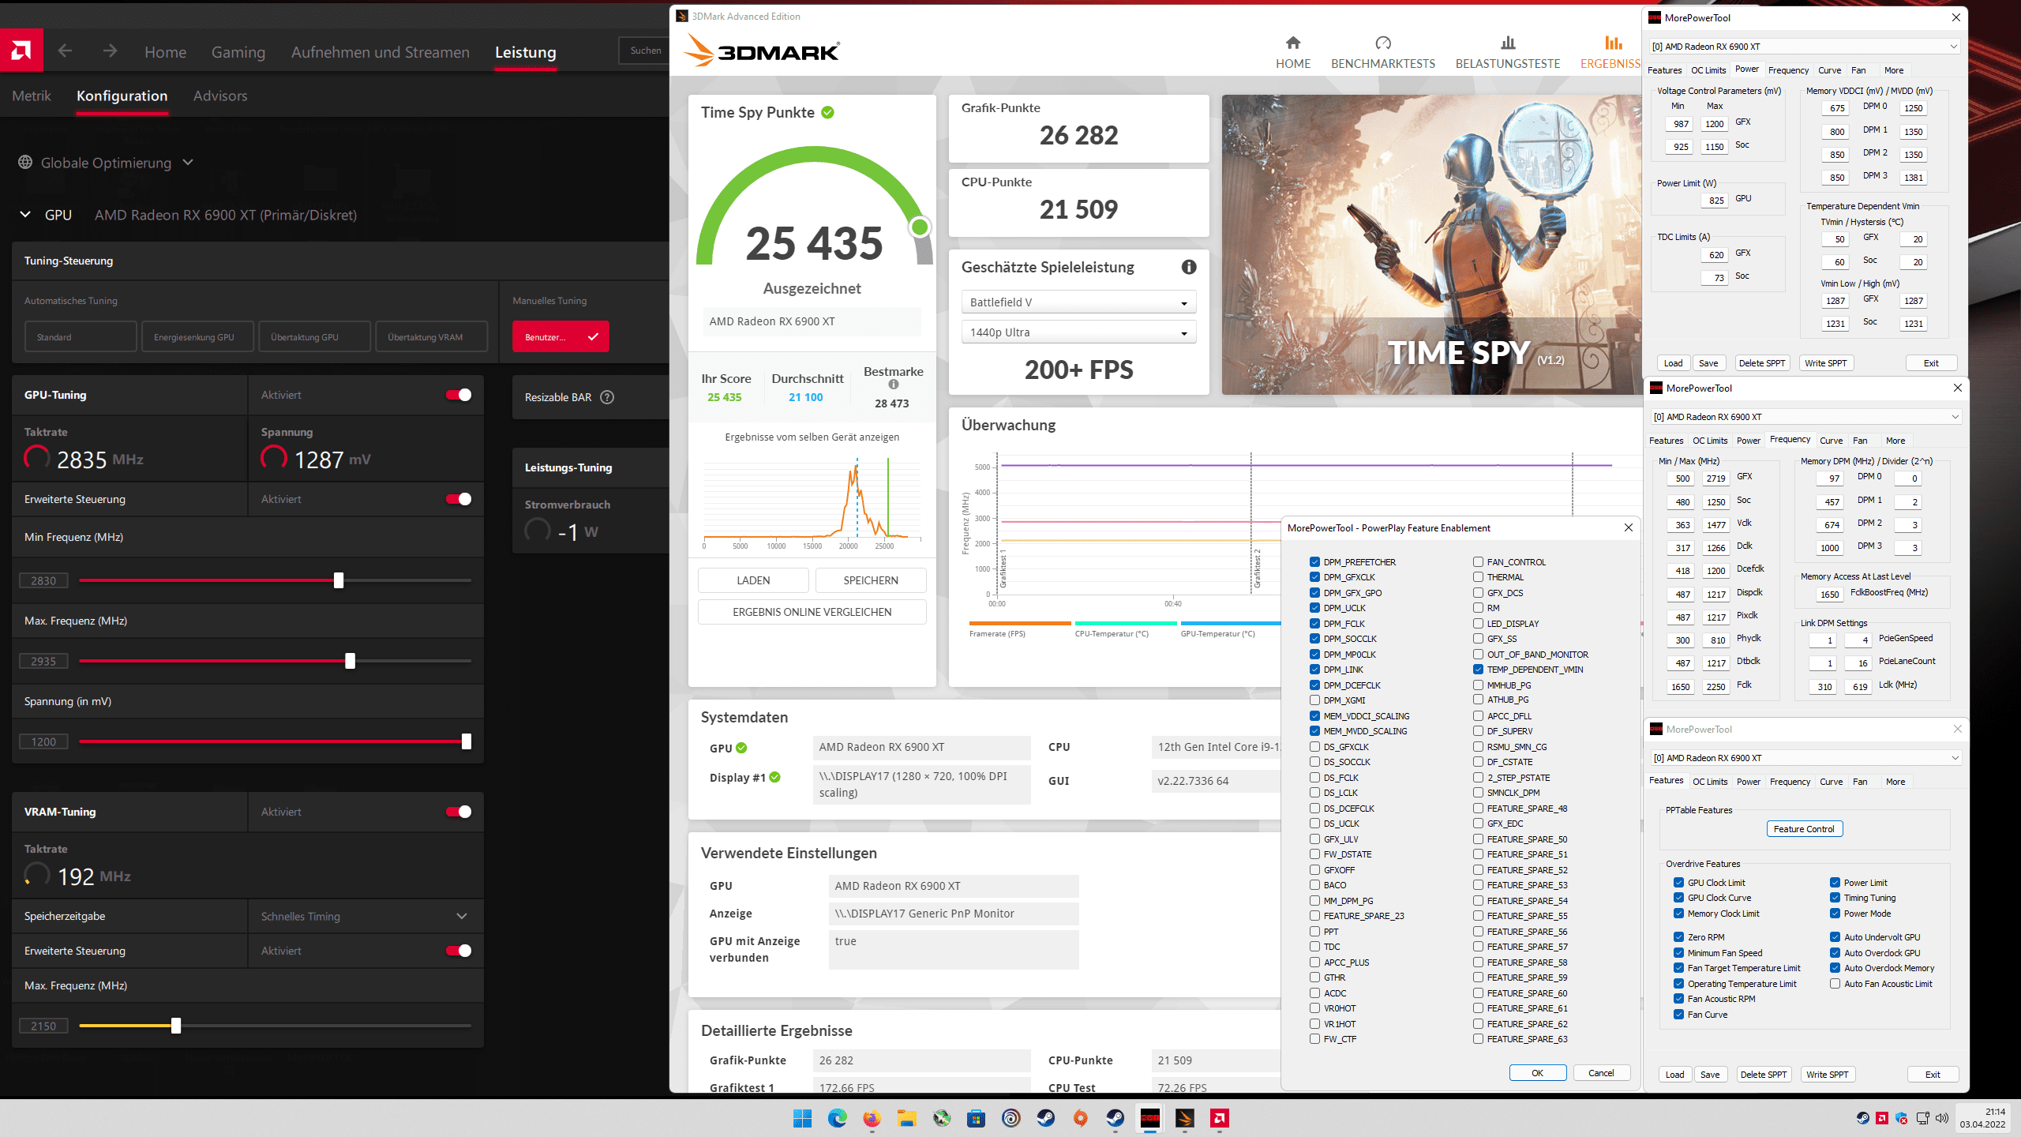Click the back arrow in Radeon Software

65,51
